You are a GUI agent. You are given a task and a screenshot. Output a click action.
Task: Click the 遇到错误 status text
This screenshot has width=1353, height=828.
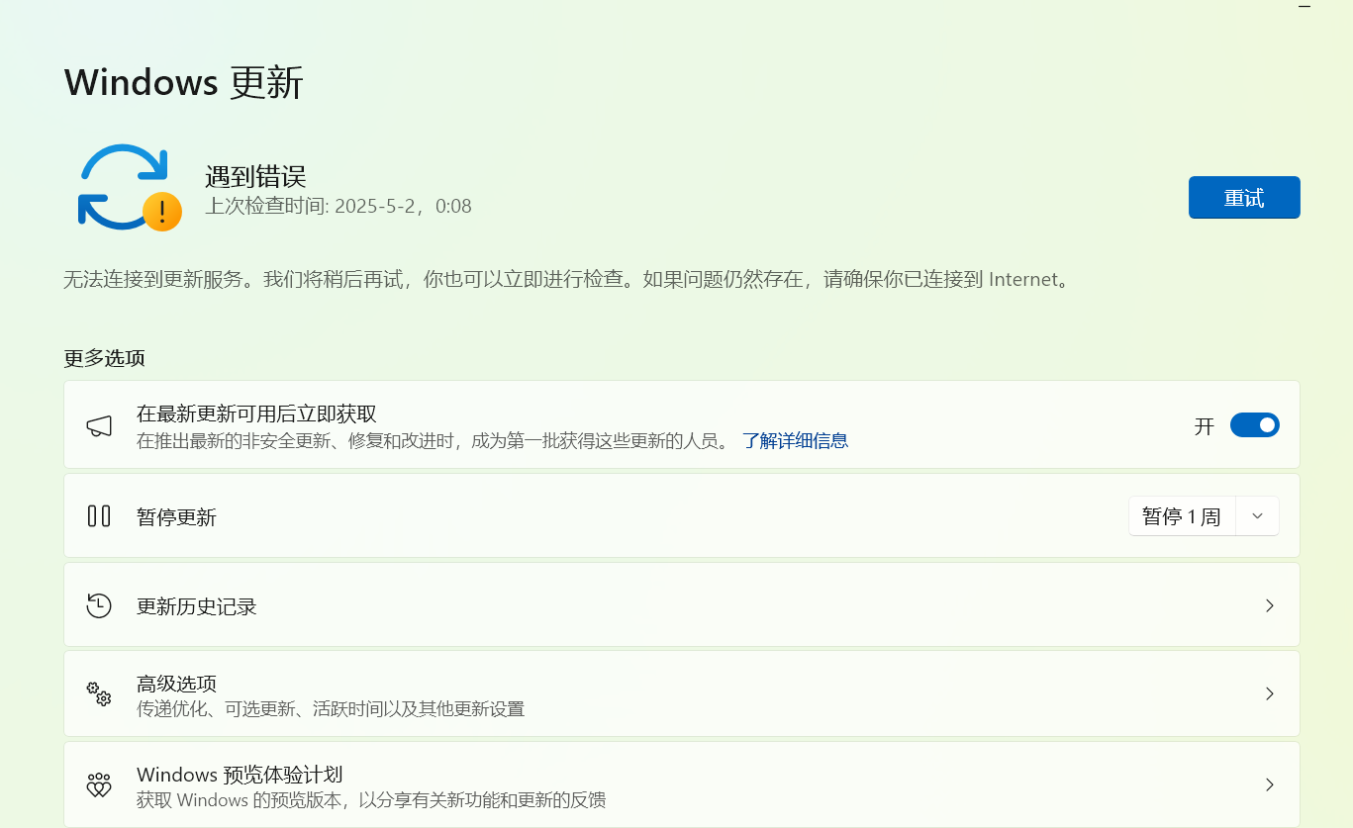click(255, 177)
